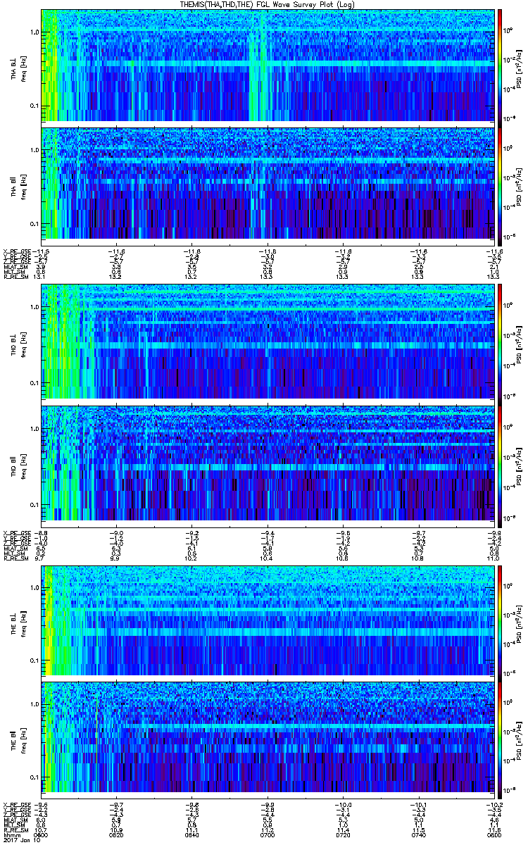Click the 0700 time tick label
This screenshot has width=528, height=845.
click(267, 834)
